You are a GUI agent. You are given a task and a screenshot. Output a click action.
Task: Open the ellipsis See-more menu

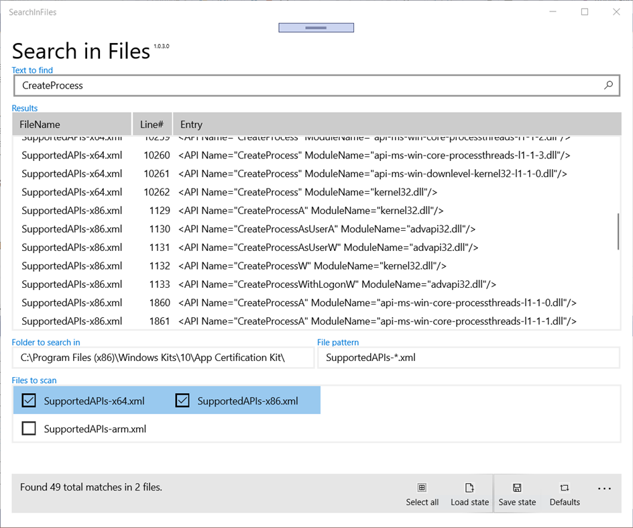604,488
